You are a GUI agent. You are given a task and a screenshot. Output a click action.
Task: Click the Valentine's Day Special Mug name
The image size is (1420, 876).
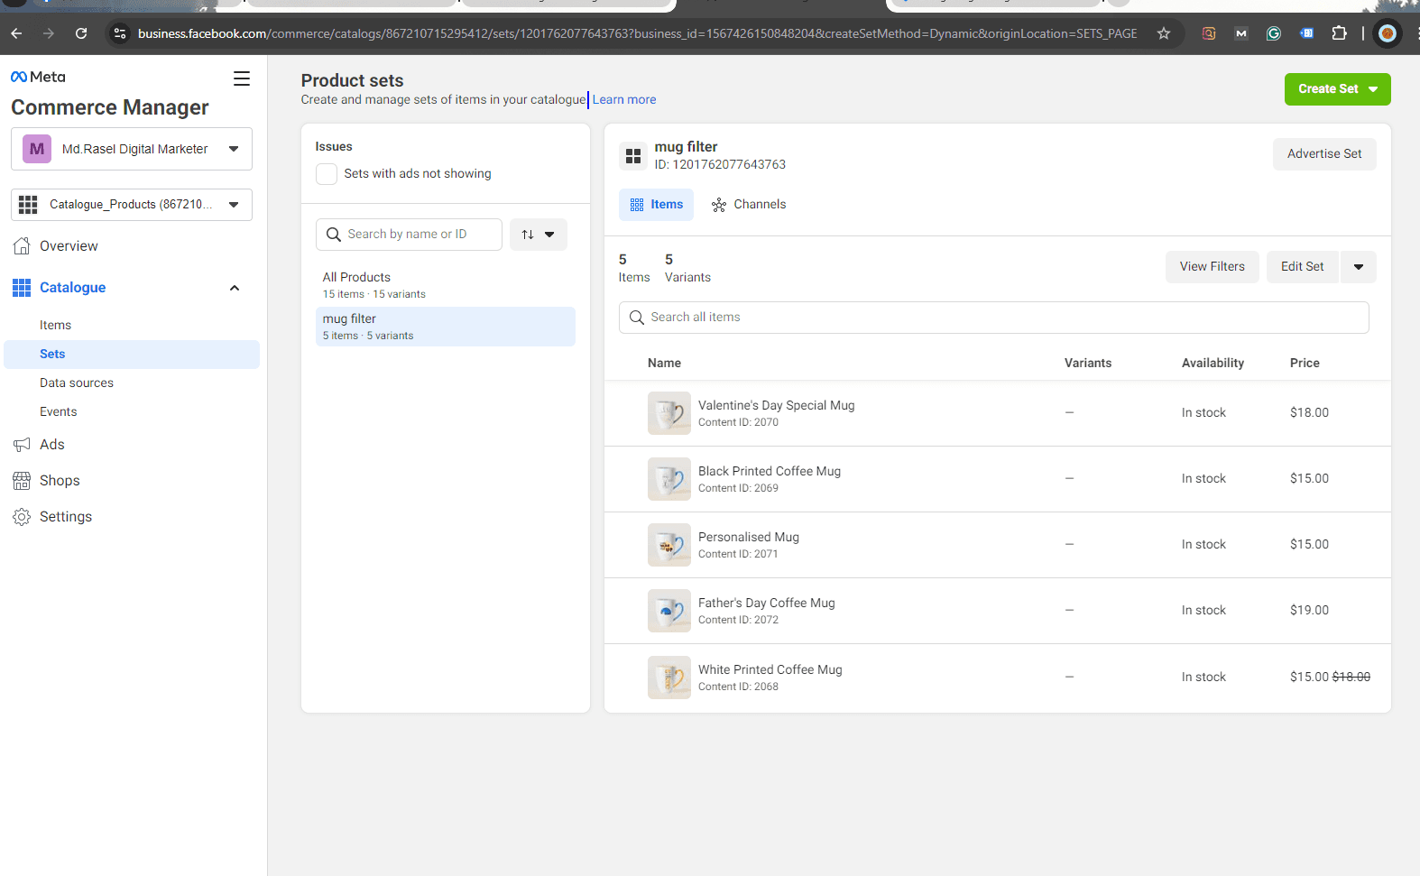[776, 405]
